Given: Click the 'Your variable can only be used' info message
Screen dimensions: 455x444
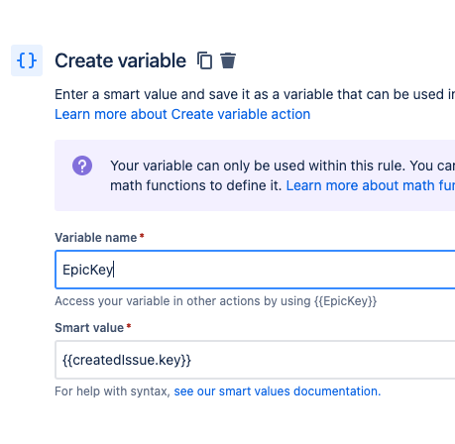Looking at the screenshot, I should click(x=283, y=166).
